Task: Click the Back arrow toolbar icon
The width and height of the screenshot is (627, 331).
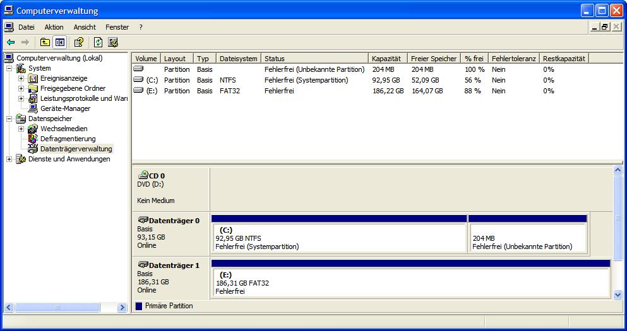Action: [11, 42]
